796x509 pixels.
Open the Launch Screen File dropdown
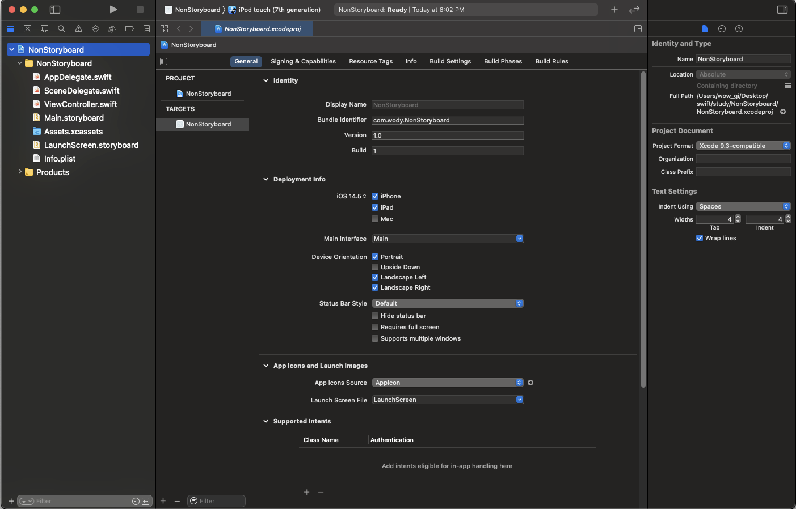448,400
